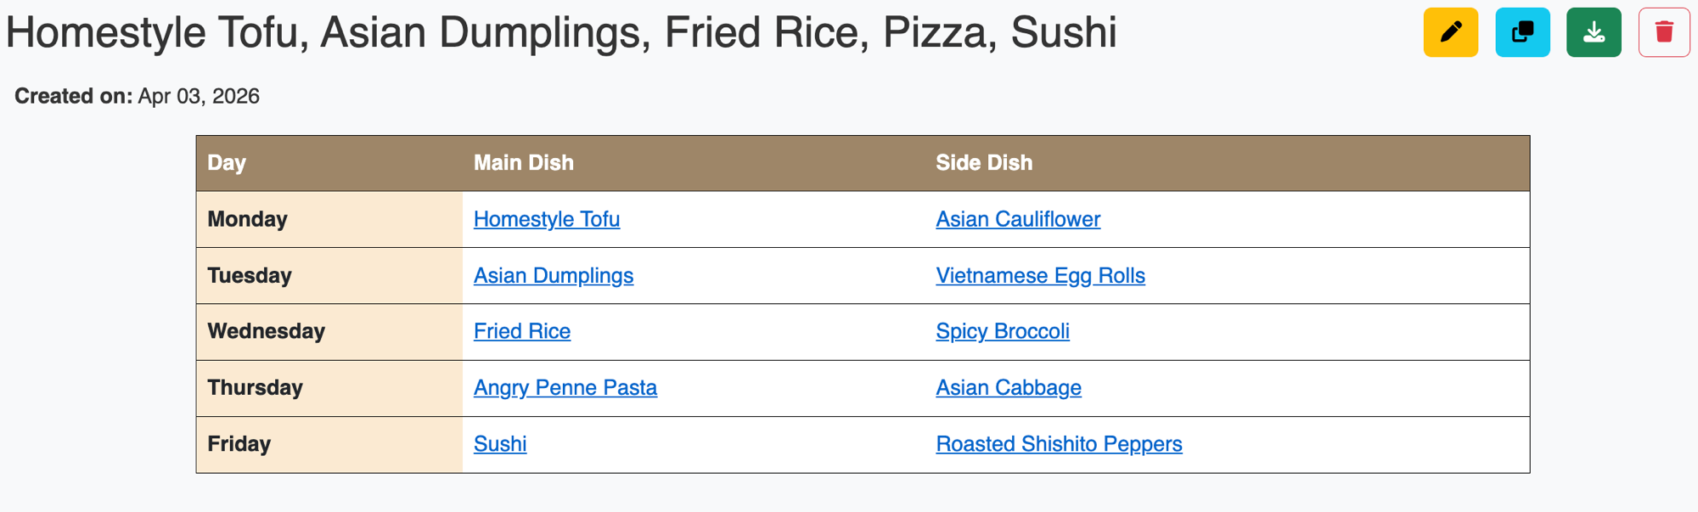Select the Friday row label

(x=239, y=444)
